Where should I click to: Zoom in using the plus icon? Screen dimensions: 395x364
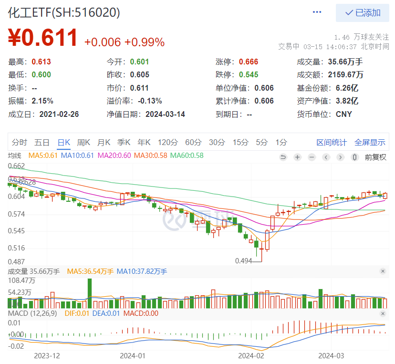pos(297,157)
